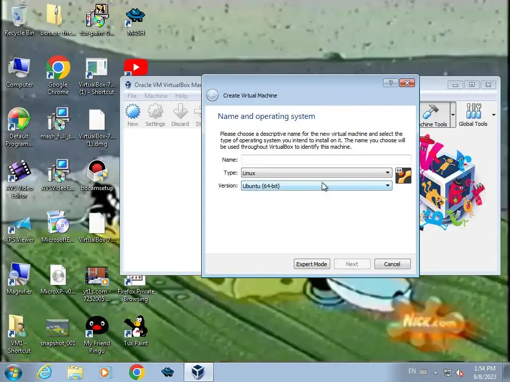Select the mash_full_s installer icon
The image size is (510, 382).
pyautogui.click(x=58, y=123)
